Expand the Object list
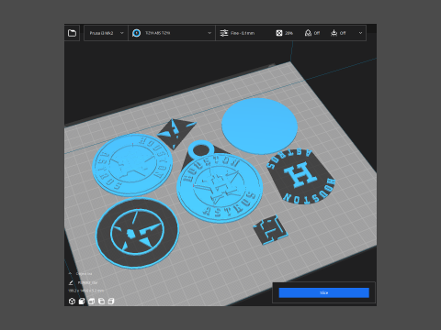The height and width of the screenshot is (330, 441). click(x=80, y=274)
